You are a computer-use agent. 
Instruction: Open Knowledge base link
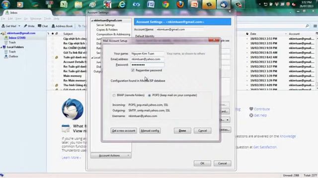coord(288,136)
